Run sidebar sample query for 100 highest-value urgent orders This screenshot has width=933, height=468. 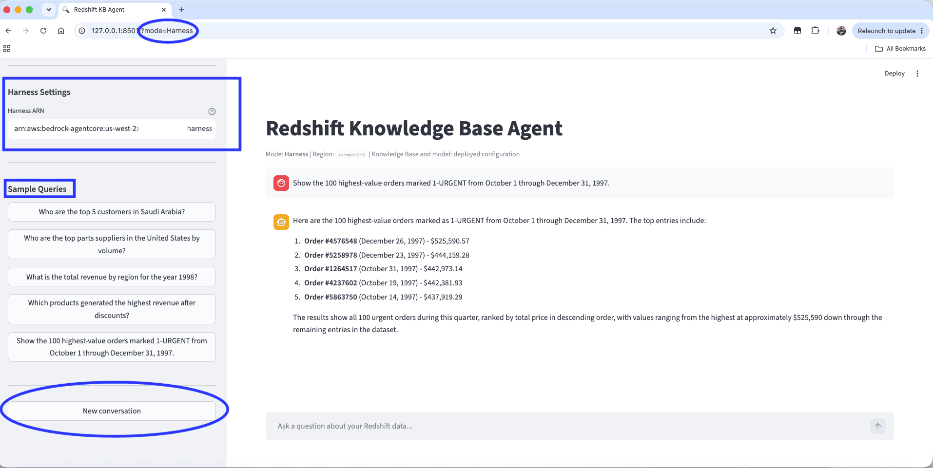(112, 347)
